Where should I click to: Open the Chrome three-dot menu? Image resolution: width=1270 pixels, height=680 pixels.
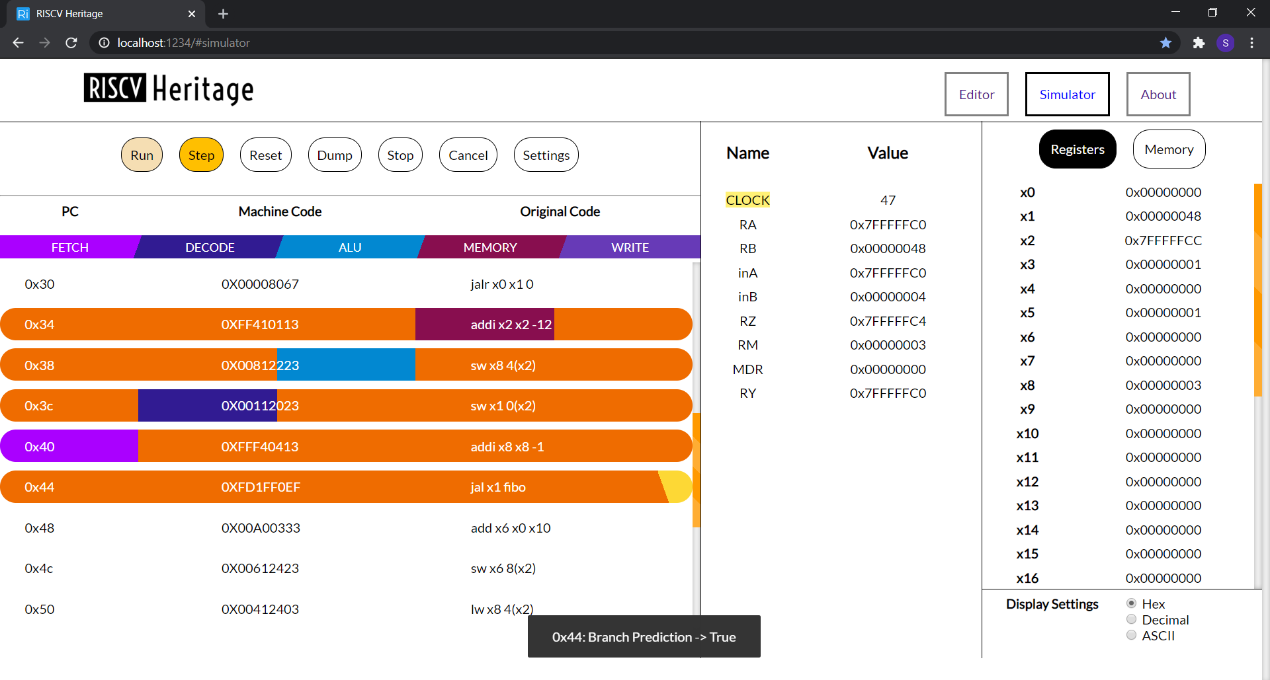1251,43
